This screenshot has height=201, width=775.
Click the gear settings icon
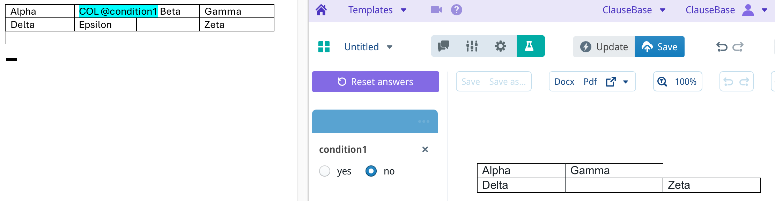click(500, 46)
